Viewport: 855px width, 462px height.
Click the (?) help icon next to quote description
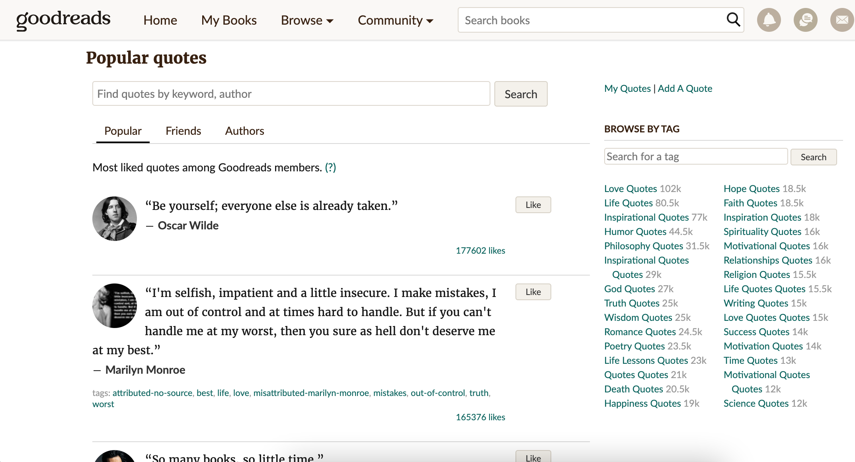tap(330, 167)
